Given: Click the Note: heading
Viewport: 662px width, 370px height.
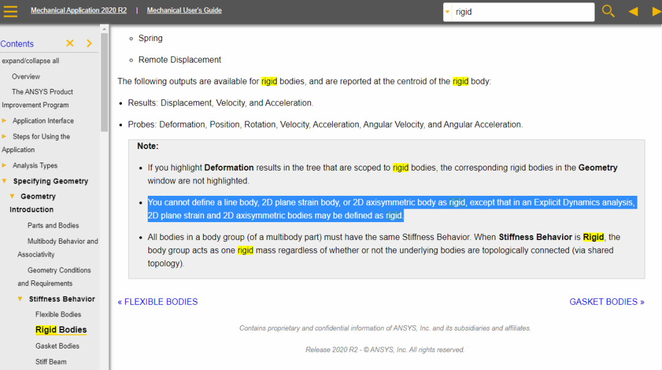Looking at the screenshot, I should coord(148,146).
